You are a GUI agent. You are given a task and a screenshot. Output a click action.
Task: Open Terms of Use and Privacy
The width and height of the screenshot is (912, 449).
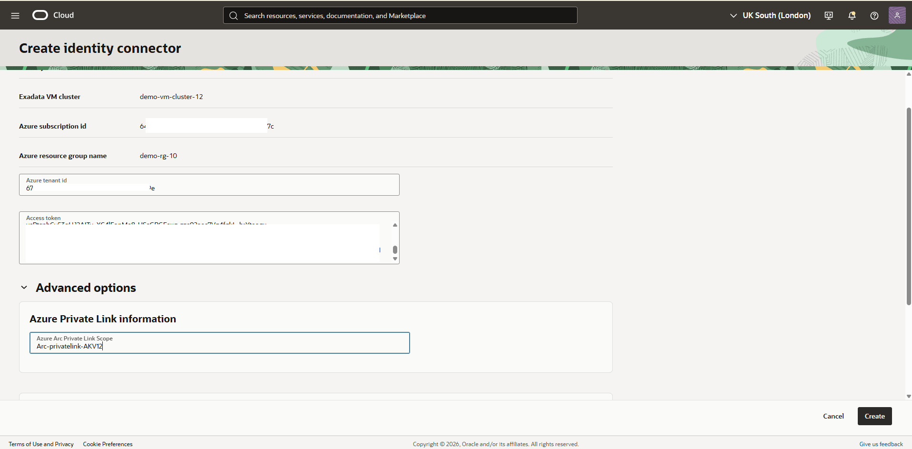tap(41, 444)
